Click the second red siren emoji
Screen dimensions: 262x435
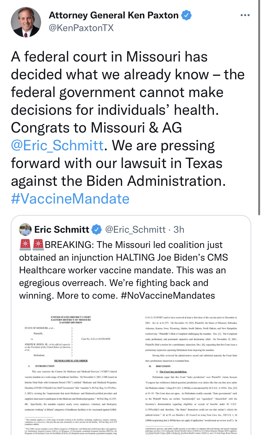coord(38,245)
